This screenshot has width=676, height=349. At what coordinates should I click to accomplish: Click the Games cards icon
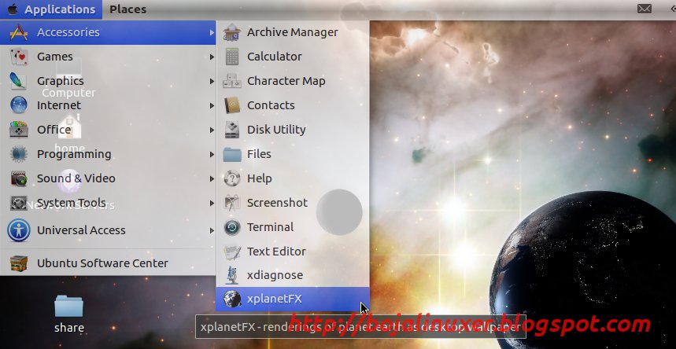(19, 57)
